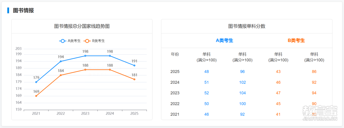Click the 2025 year cell in table
This screenshot has width=344, height=128.
175,72
